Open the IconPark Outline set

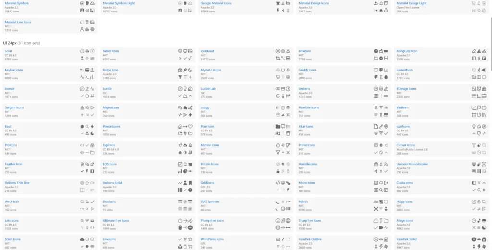[x=310, y=239]
